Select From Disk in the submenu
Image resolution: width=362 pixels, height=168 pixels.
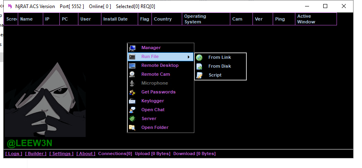point(219,66)
